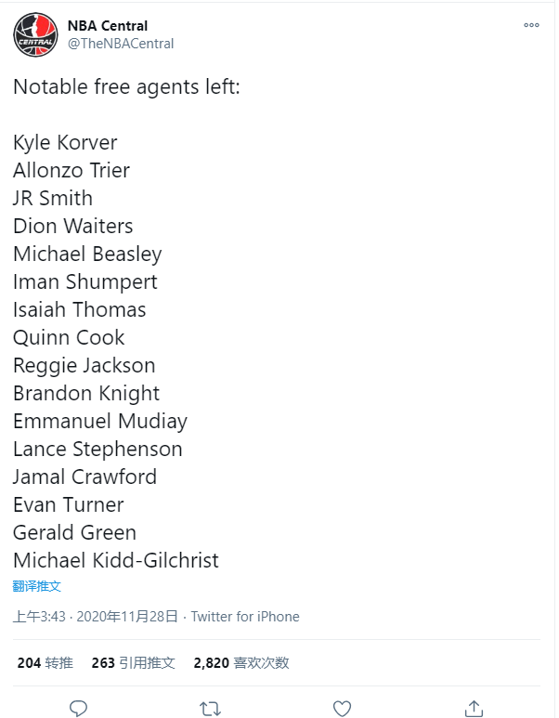
Task: Open the share upload icon
Action: [474, 708]
